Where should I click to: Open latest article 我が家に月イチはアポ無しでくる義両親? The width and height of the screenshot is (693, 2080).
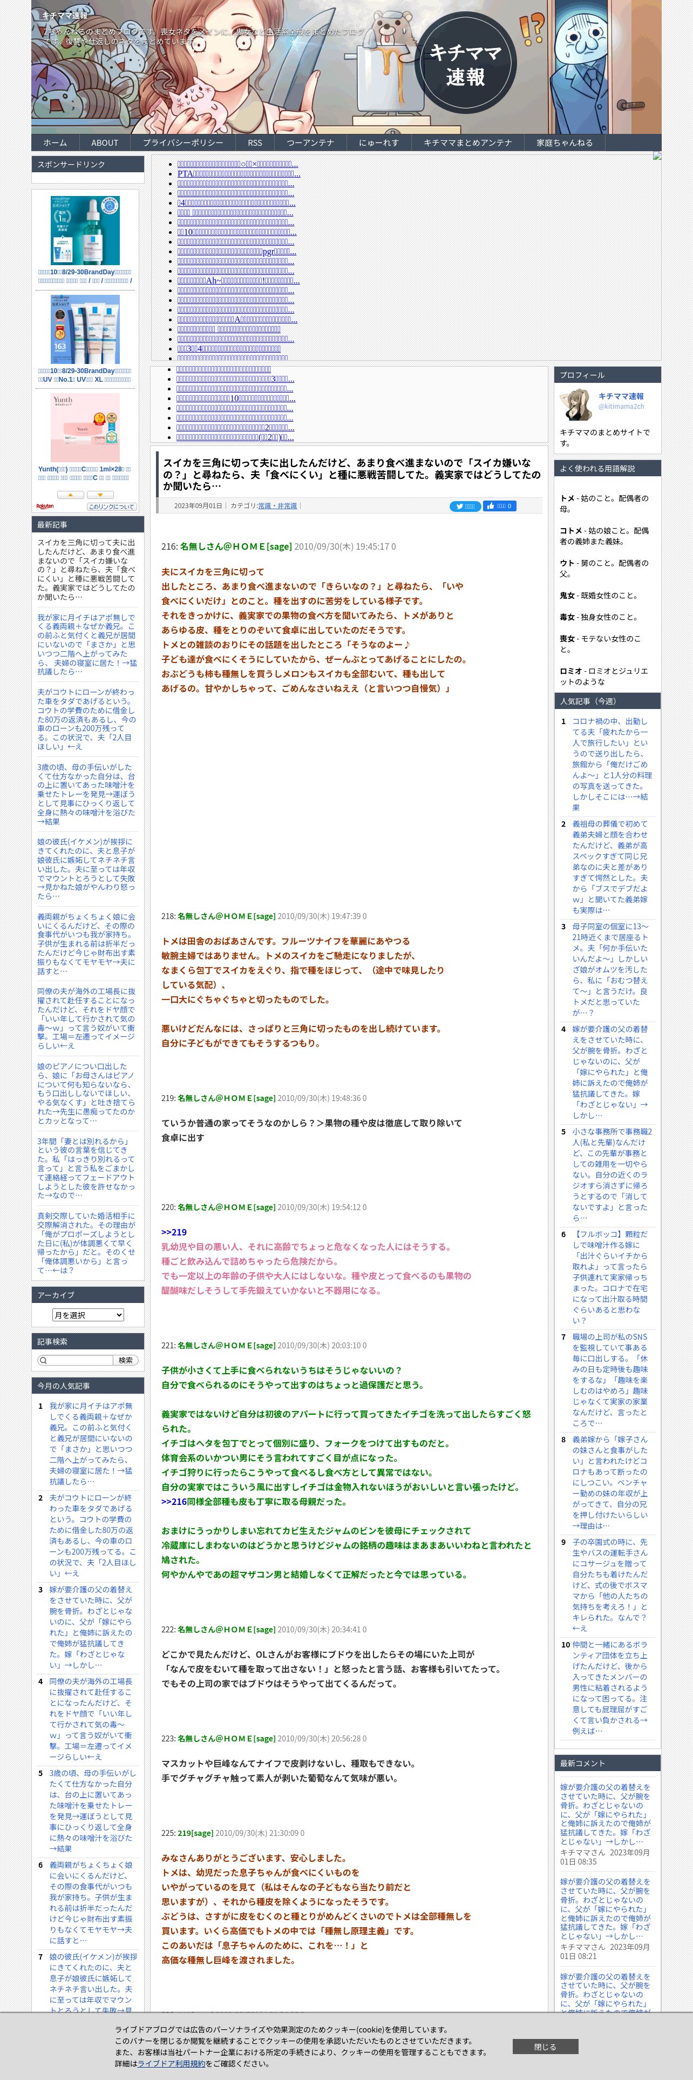pyautogui.click(x=87, y=644)
